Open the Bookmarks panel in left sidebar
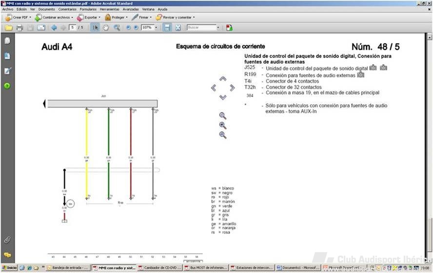The width and height of the screenshot is (433, 273). (7, 56)
